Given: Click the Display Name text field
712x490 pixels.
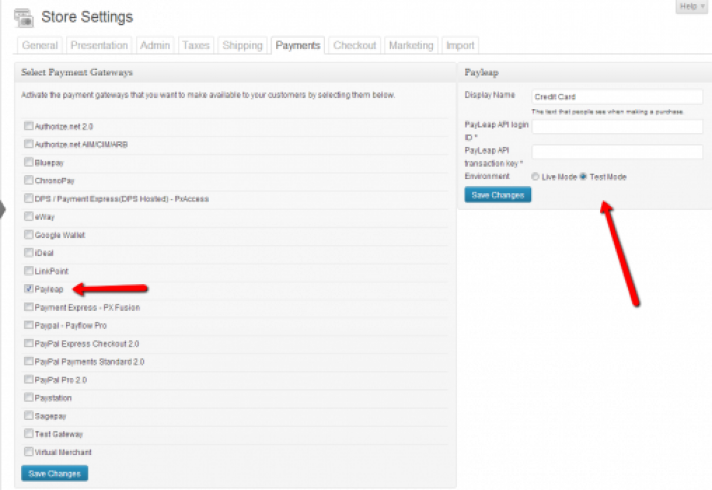Looking at the screenshot, I should coord(617,97).
